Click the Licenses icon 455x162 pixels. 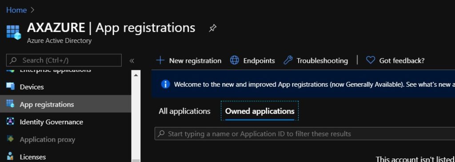[11, 157]
